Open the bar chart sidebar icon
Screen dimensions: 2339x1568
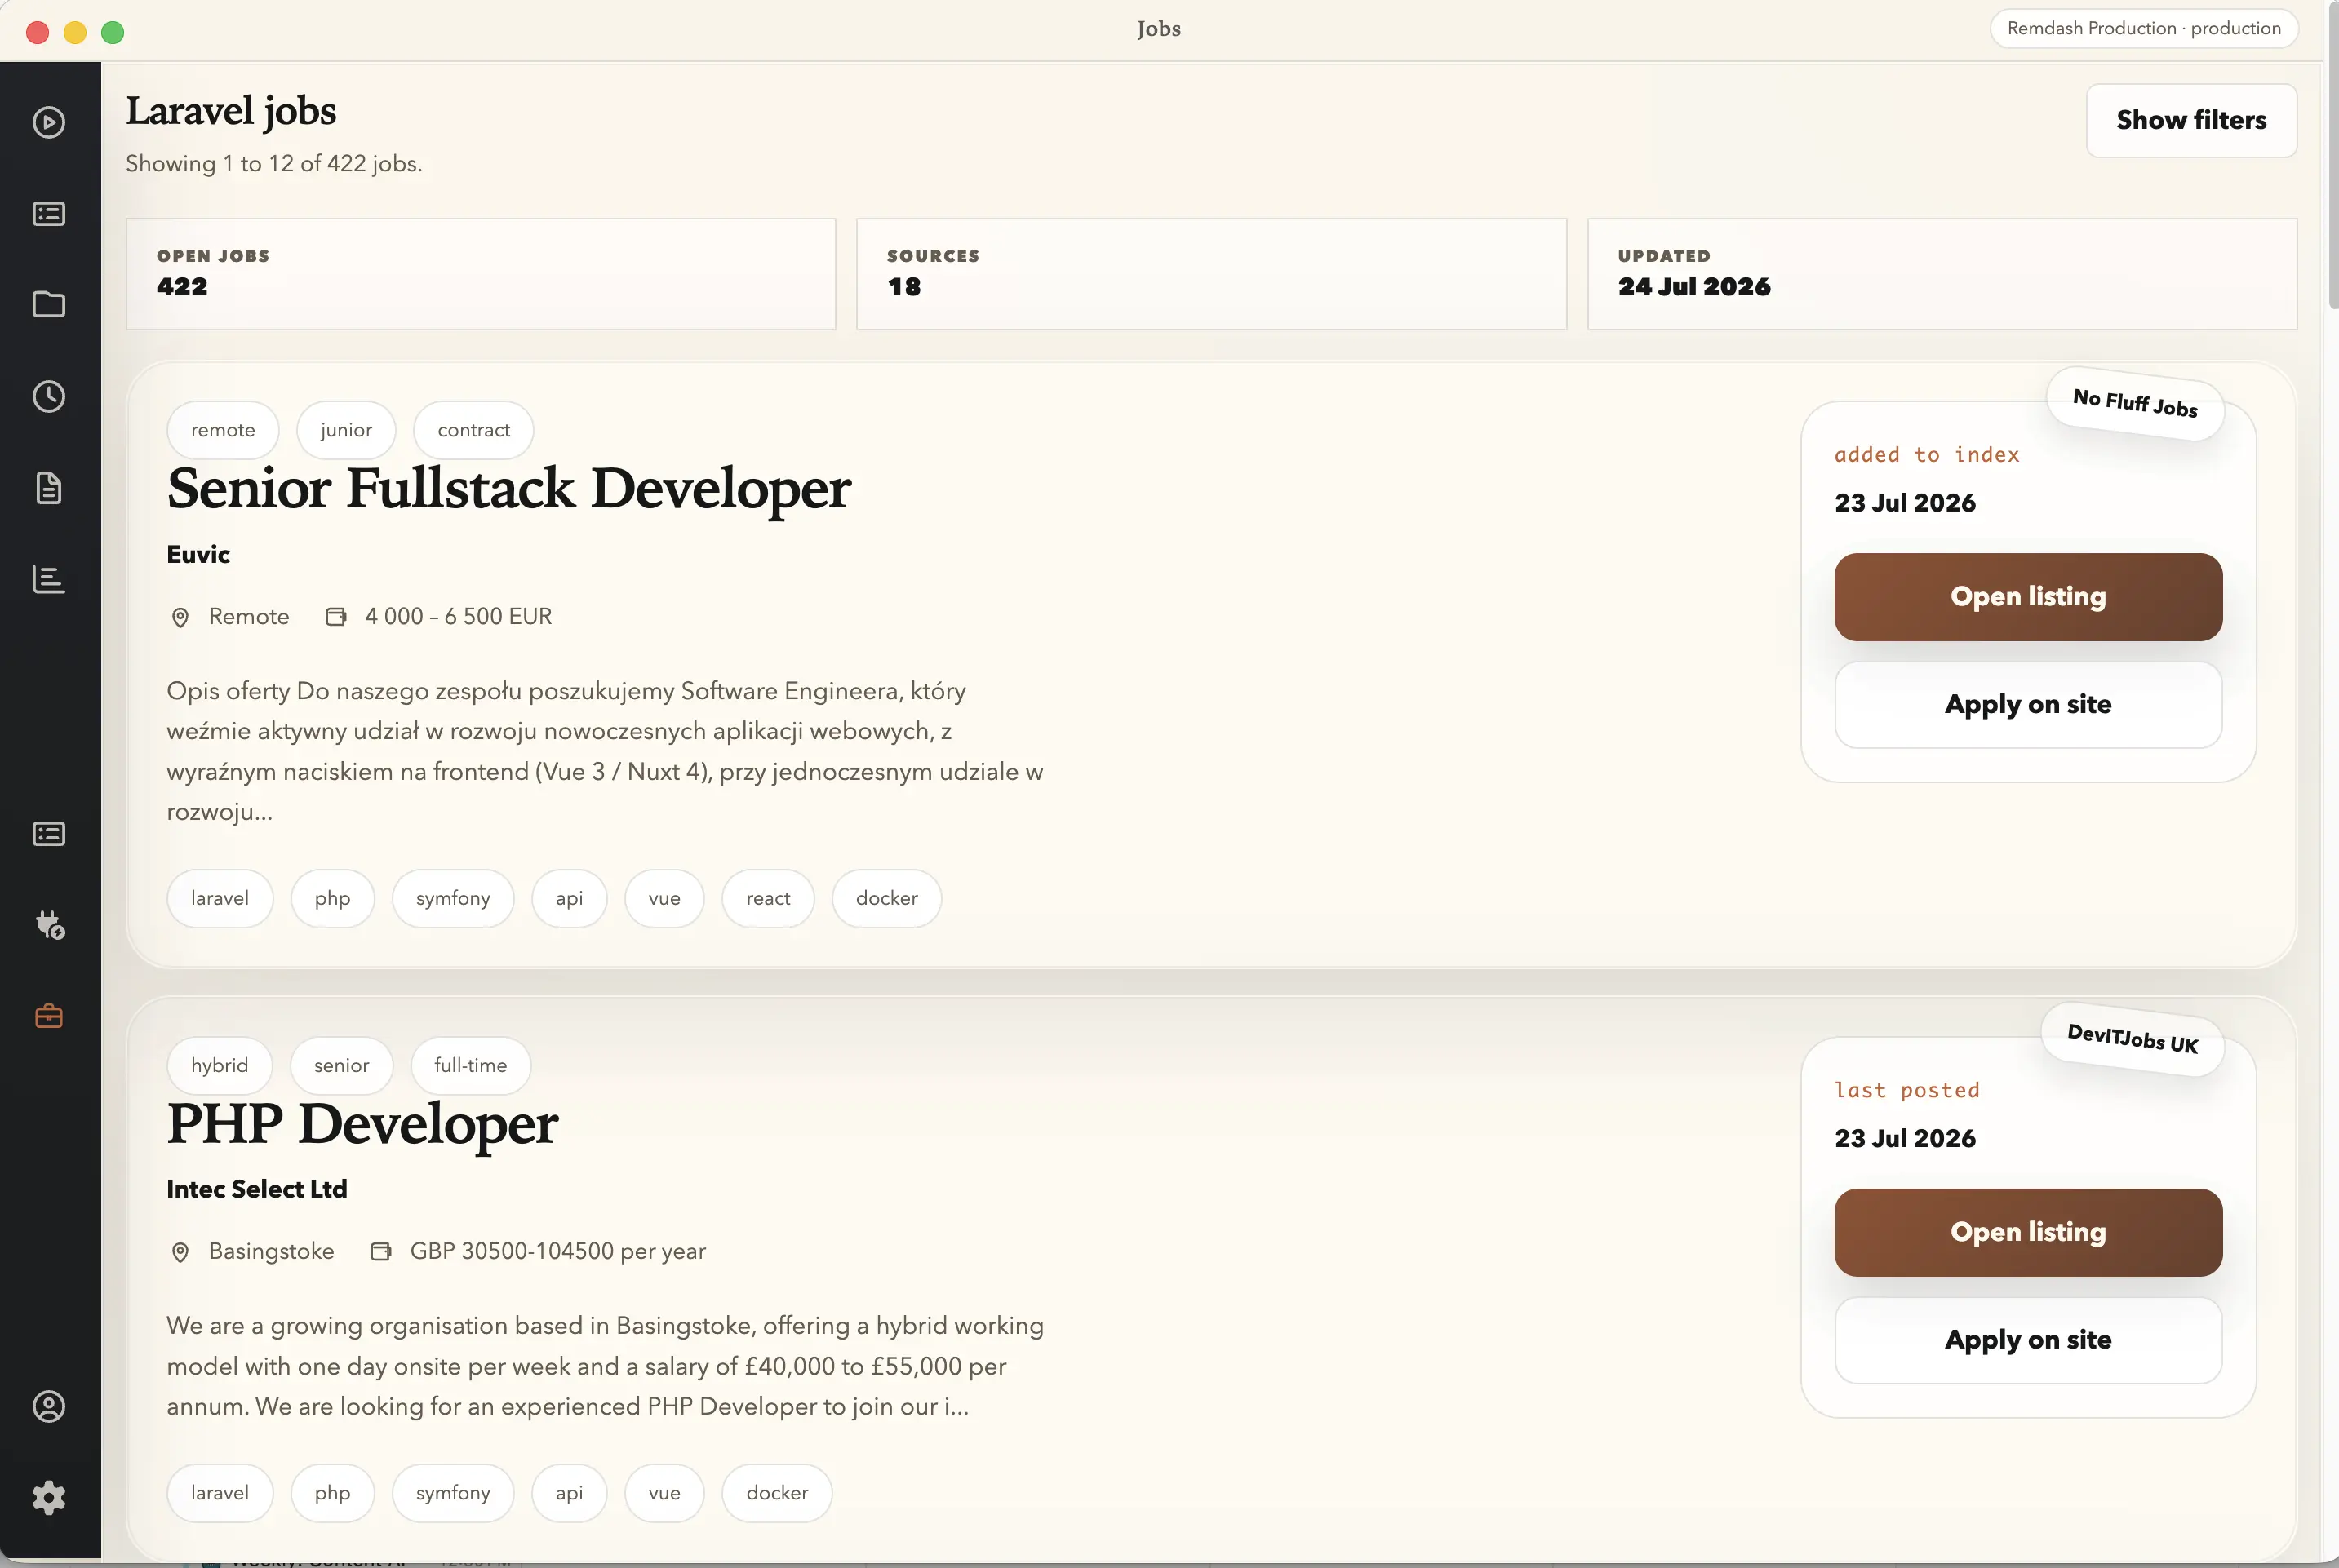pyautogui.click(x=49, y=579)
